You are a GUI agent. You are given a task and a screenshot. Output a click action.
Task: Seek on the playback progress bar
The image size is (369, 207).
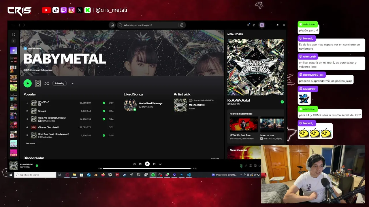tap(147, 168)
